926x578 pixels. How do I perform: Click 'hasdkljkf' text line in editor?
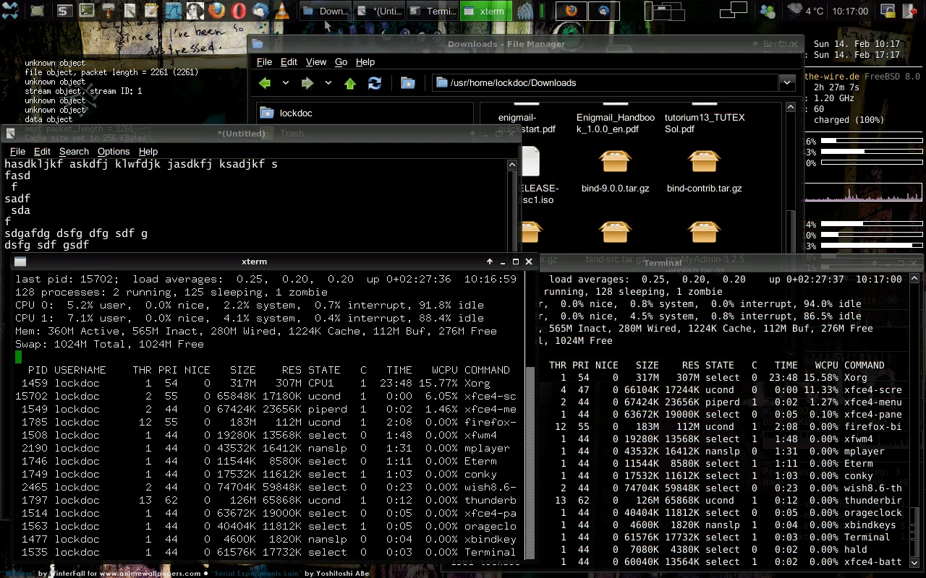coord(141,164)
